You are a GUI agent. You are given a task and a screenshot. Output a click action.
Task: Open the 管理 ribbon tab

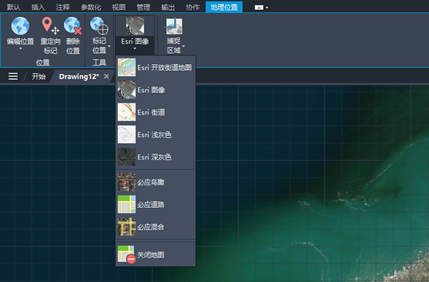click(x=144, y=7)
